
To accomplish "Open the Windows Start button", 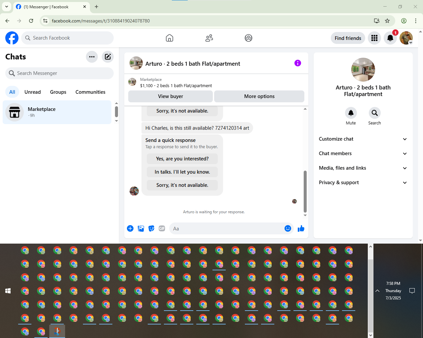I will [x=8, y=291].
